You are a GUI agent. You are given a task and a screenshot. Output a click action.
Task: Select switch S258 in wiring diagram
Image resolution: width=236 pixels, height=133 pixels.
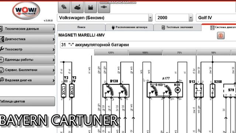click(212, 91)
